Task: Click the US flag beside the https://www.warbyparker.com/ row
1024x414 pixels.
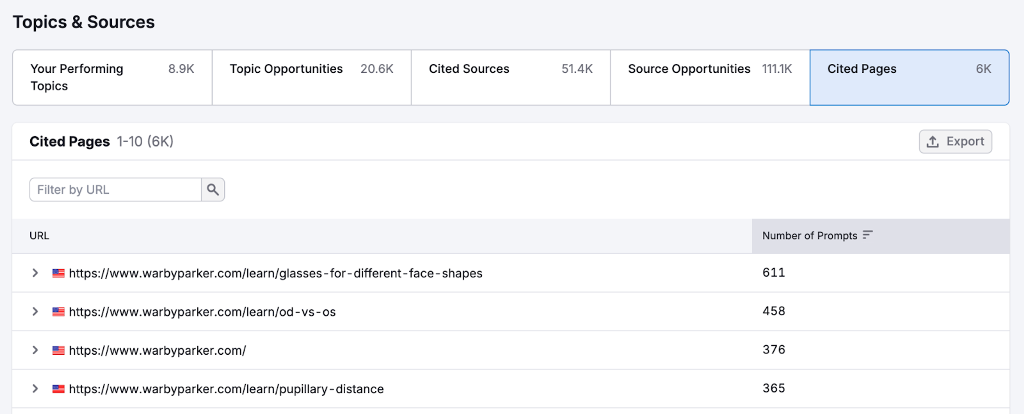Action: click(x=58, y=350)
